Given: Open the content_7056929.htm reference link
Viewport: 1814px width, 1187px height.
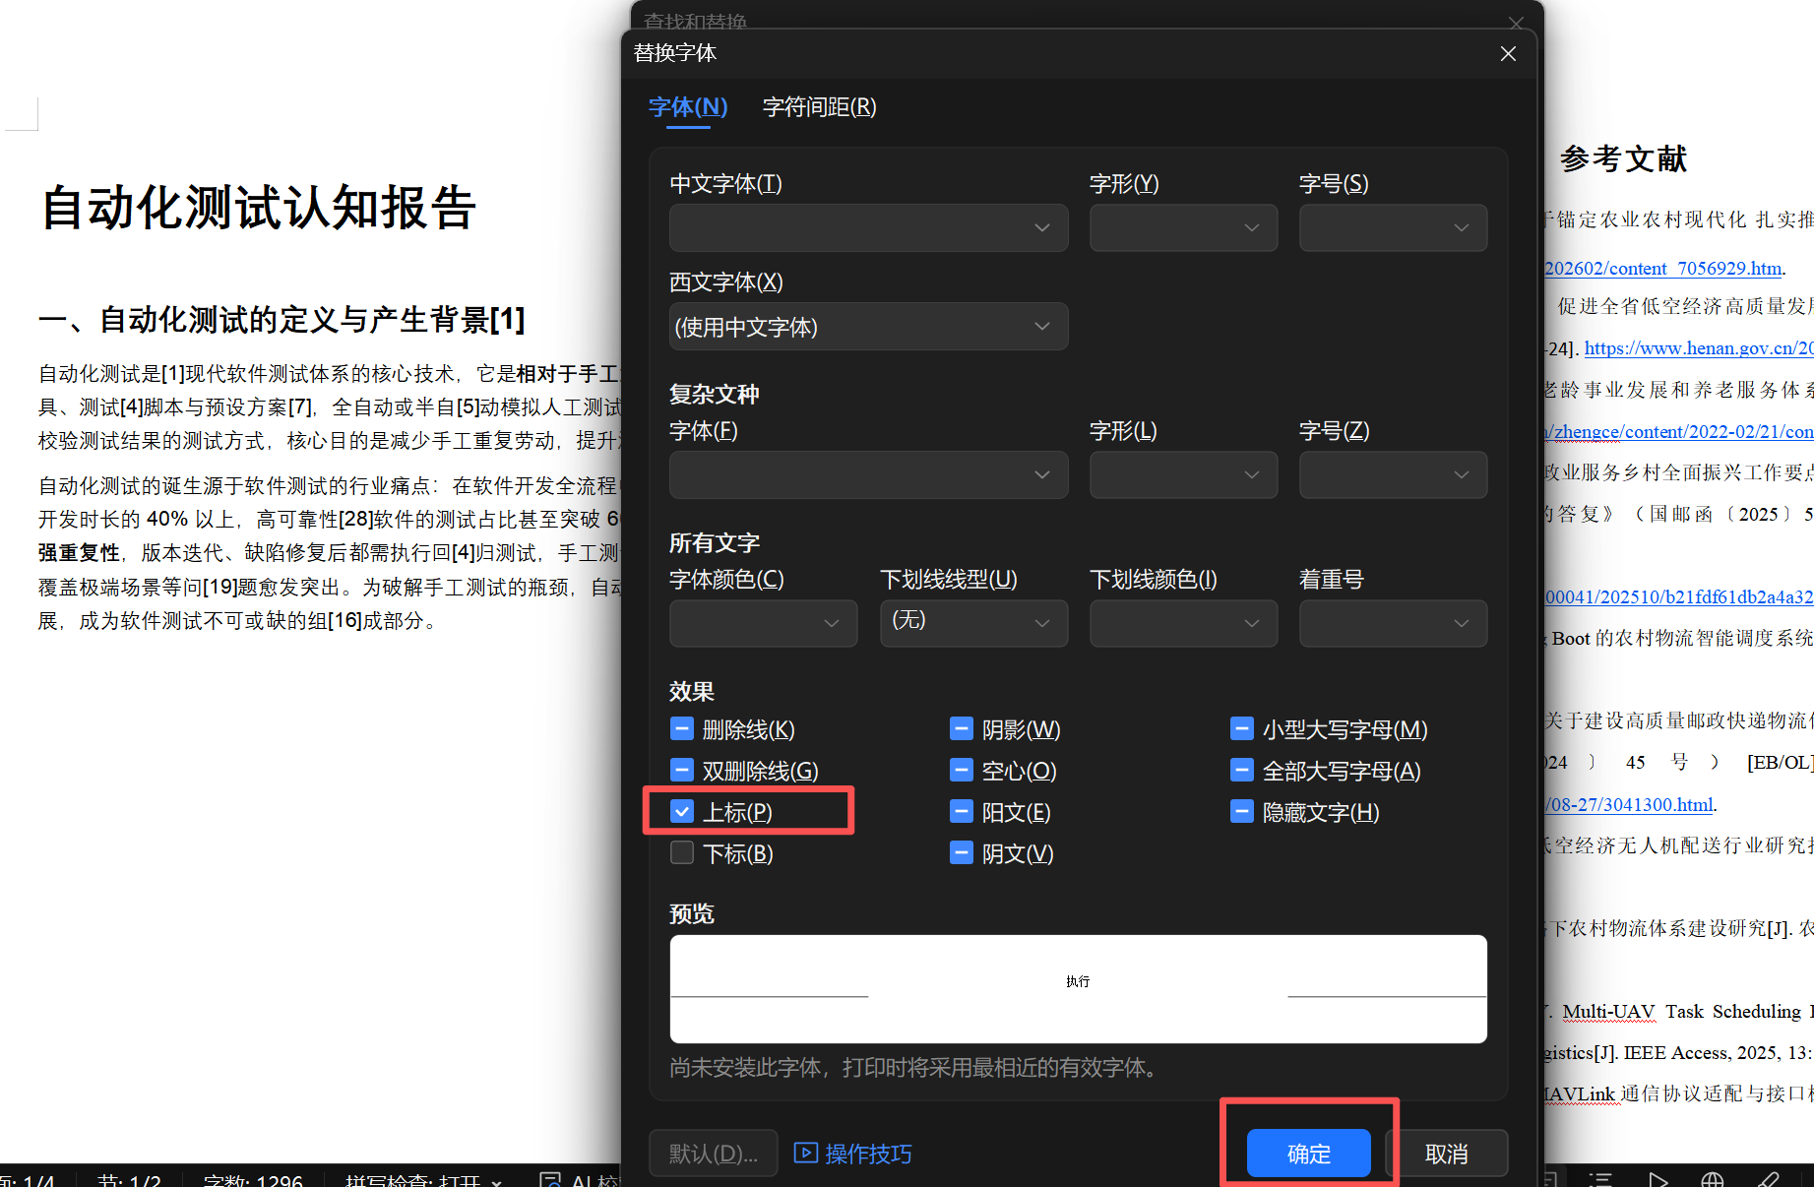Looking at the screenshot, I should 1662,268.
